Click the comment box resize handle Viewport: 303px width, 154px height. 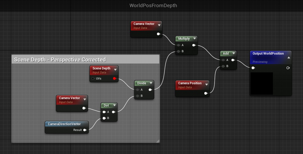(x=158, y=141)
